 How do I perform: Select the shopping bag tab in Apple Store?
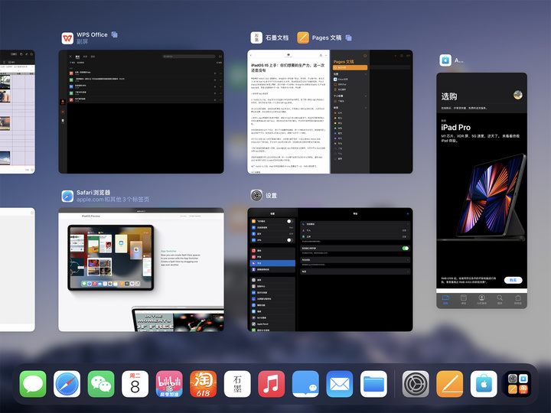click(518, 298)
